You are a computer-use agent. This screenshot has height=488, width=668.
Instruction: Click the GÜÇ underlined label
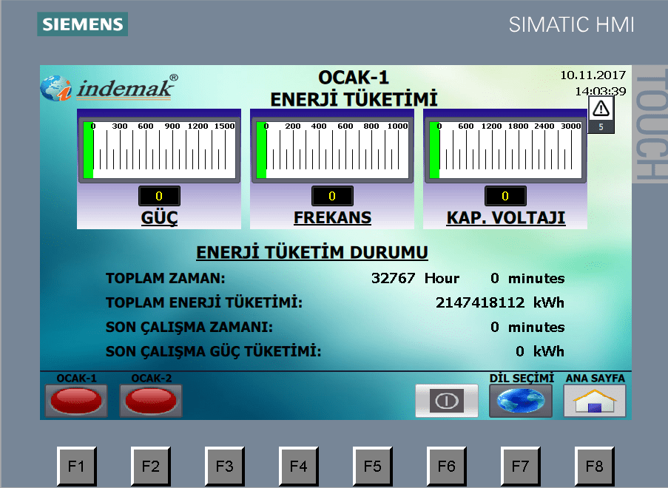tap(159, 218)
